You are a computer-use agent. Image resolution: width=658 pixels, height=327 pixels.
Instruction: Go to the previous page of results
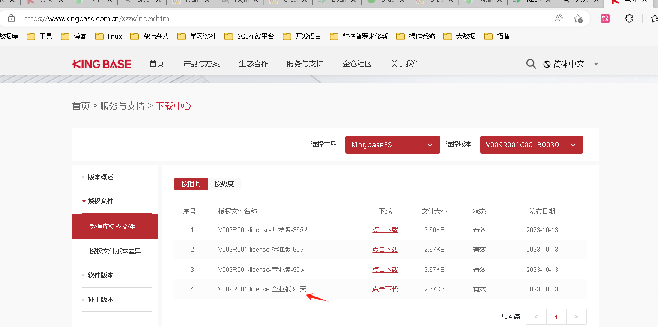click(536, 317)
